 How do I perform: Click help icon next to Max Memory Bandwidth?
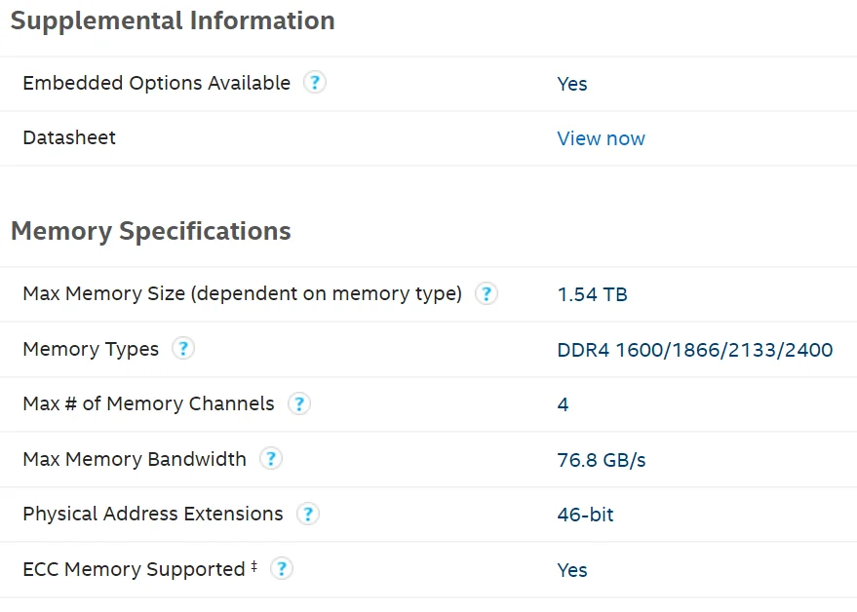[x=271, y=459]
